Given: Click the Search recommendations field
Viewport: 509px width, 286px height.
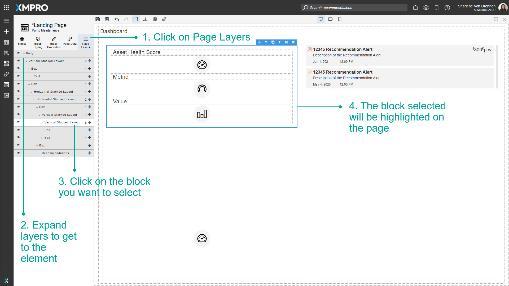Looking at the screenshot, I should (x=354, y=8).
